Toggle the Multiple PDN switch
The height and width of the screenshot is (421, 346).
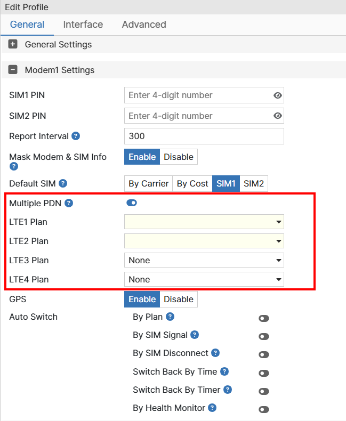(132, 203)
